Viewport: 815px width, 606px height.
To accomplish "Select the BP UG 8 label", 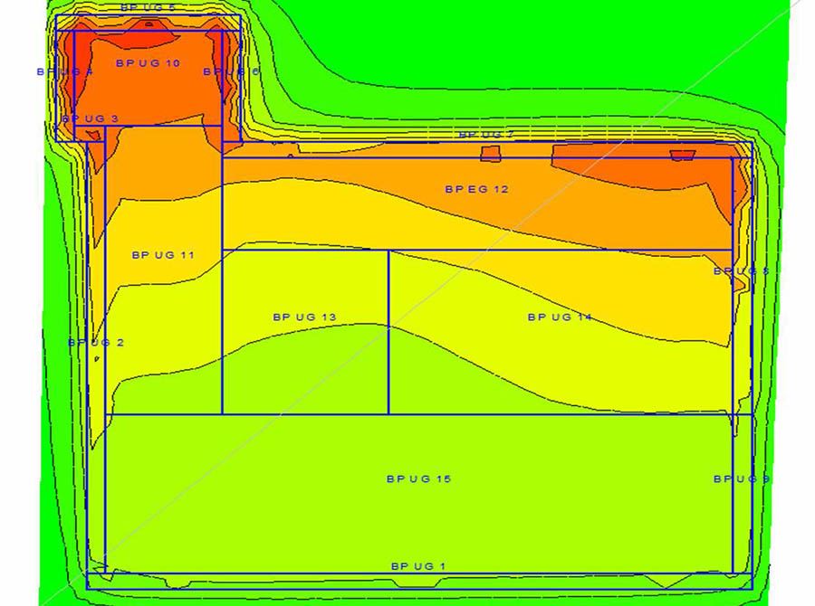I will [x=741, y=271].
